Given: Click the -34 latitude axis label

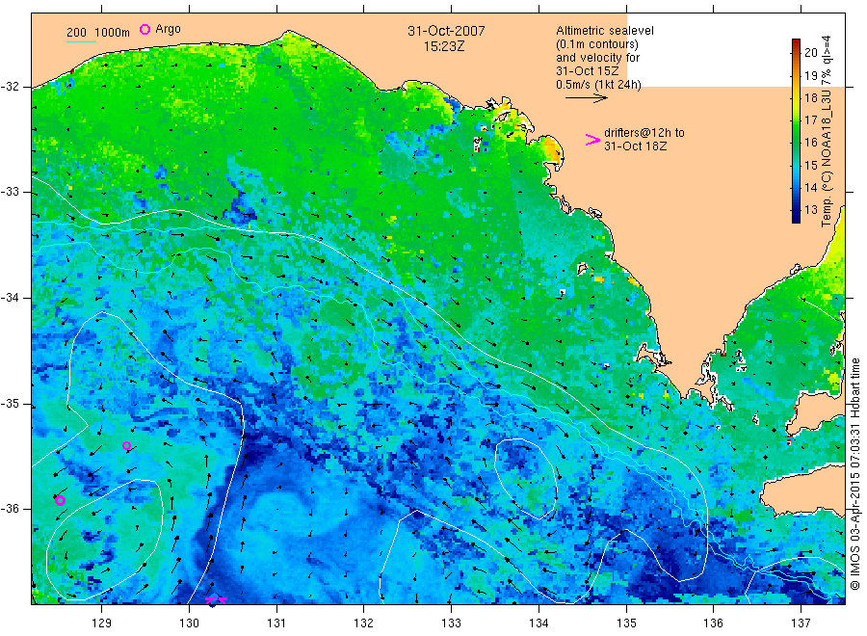Looking at the screenshot, I should point(10,298).
